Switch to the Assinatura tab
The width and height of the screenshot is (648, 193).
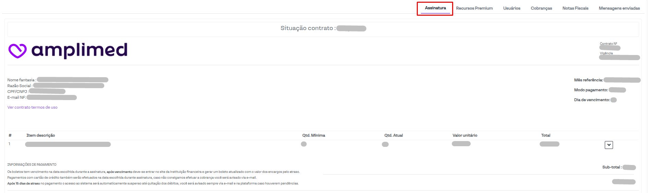pyautogui.click(x=435, y=8)
